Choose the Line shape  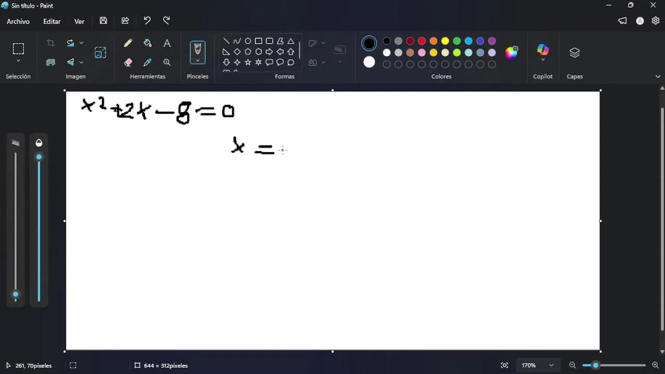coord(227,41)
